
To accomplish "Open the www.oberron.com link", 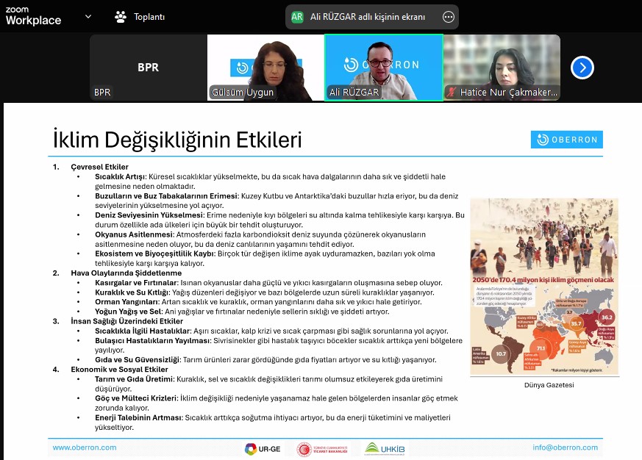I will click(x=85, y=448).
